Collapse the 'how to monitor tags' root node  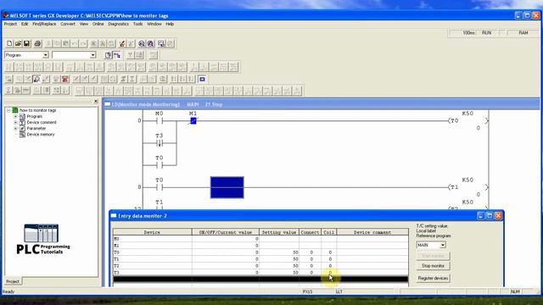[8, 110]
